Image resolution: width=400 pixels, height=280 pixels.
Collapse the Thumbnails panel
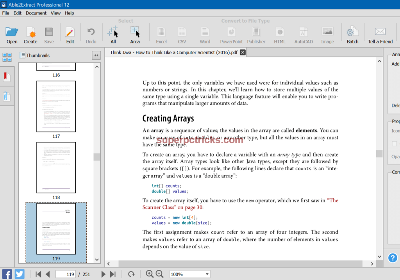coord(96,55)
